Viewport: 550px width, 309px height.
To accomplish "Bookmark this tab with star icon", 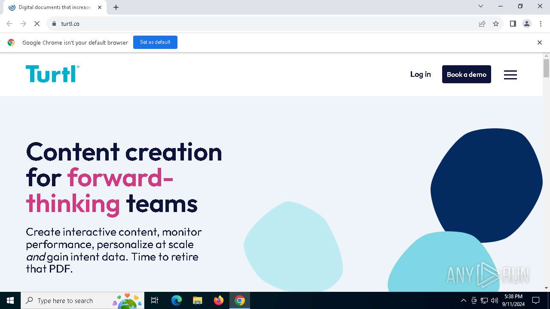I will pyautogui.click(x=496, y=24).
